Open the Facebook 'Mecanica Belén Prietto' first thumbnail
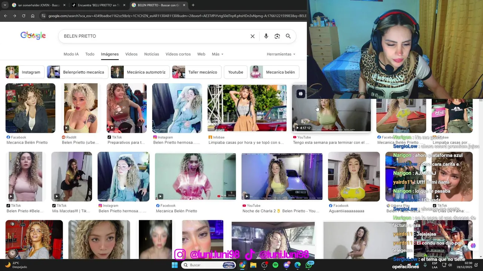 click(x=30, y=108)
